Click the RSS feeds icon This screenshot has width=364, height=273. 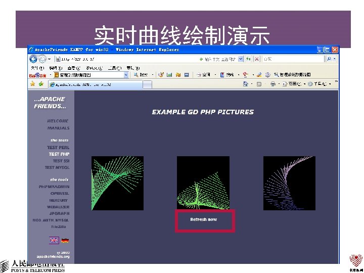pyautogui.click(x=259, y=84)
